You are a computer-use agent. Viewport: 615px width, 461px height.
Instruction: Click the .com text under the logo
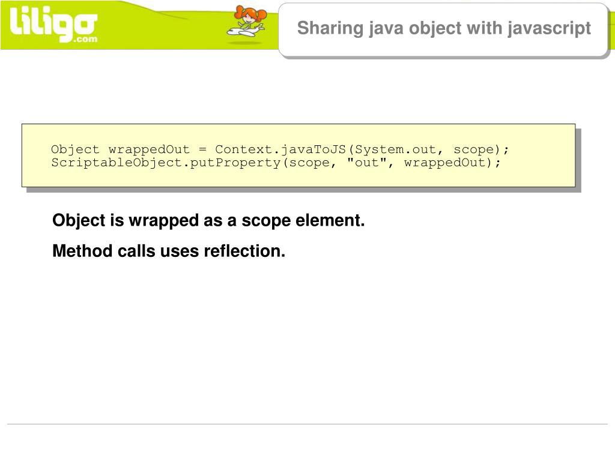click(x=85, y=39)
